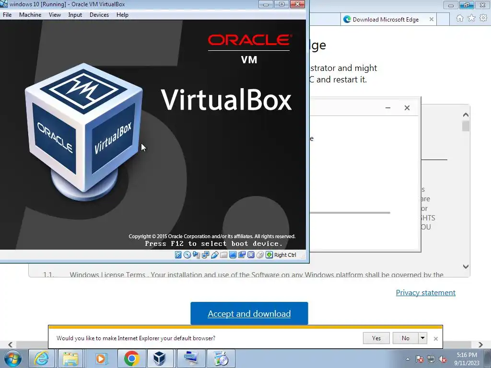This screenshot has height=368, width=491.
Task: Open the Windows Start menu
Action: click(12, 358)
